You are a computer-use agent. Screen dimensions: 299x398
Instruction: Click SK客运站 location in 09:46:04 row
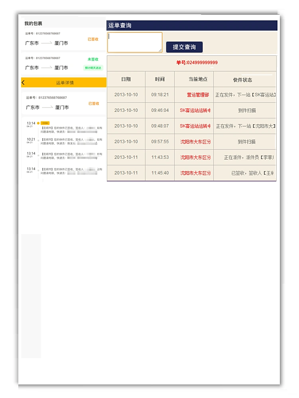pos(195,110)
